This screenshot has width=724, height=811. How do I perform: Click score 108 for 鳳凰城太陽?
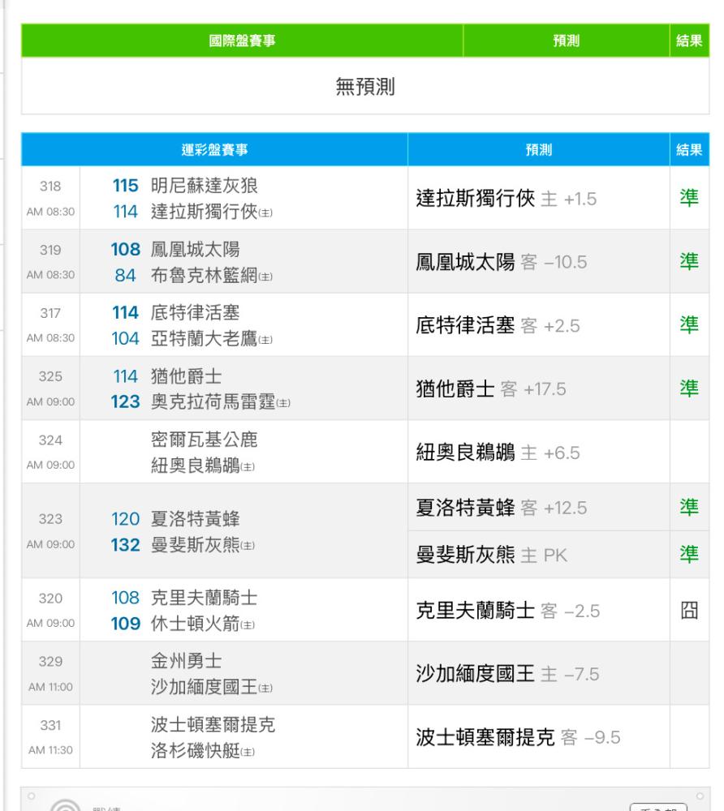tap(125, 249)
